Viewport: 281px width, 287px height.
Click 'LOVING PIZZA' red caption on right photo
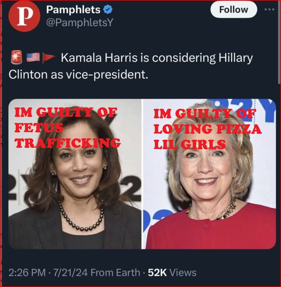click(x=208, y=129)
